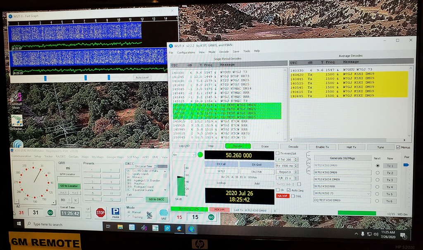Toggle the Sh checkbox
Viewport: 423px width, 250px height.
278,190
